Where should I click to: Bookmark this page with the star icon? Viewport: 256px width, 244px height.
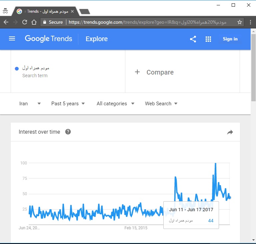239,22
